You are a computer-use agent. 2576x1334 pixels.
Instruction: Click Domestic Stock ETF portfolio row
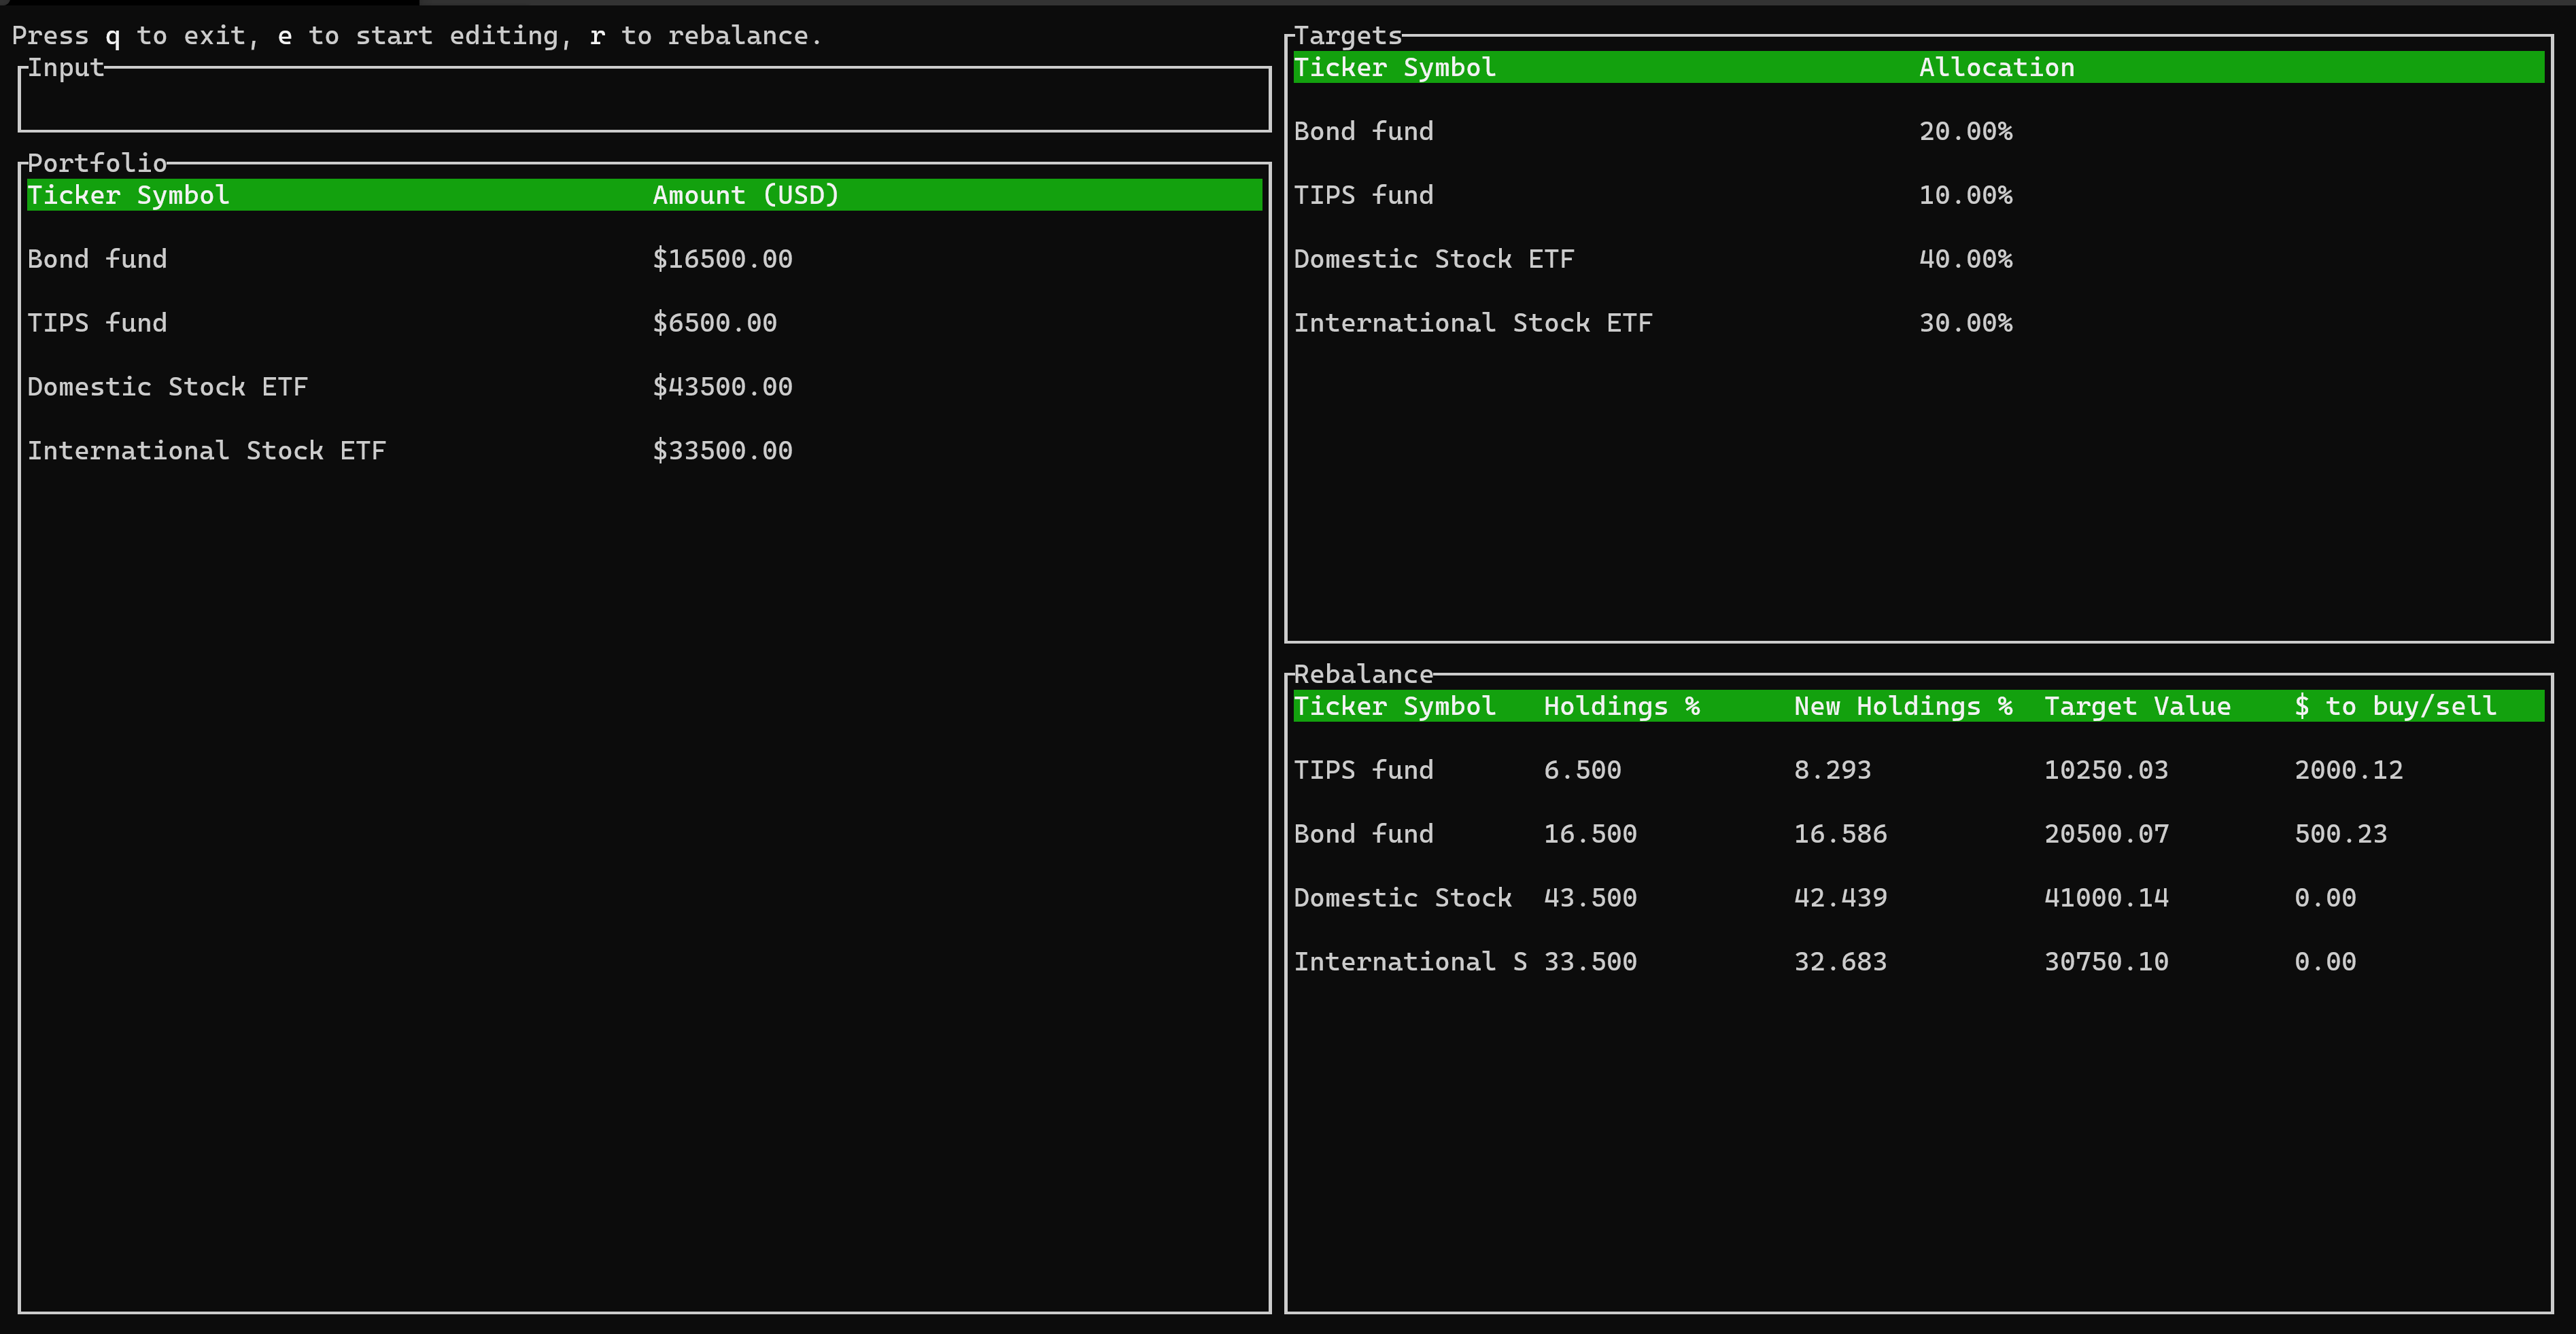point(167,387)
